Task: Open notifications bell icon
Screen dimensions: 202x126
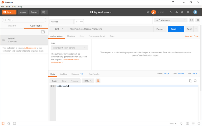Action: coord(182,12)
